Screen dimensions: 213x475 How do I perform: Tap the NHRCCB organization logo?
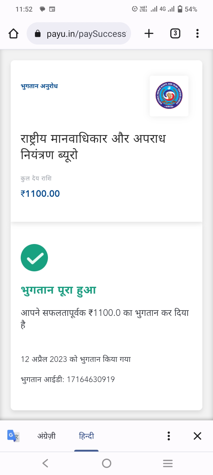click(x=169, y=96)
